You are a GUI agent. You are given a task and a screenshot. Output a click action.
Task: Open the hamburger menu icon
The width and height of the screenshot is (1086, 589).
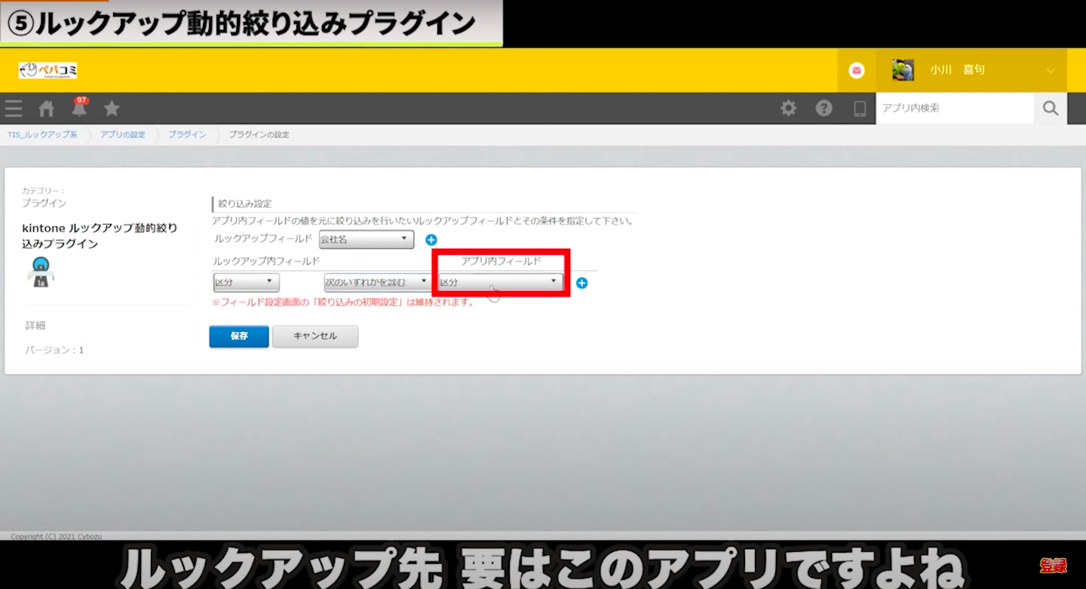(14, 109)
